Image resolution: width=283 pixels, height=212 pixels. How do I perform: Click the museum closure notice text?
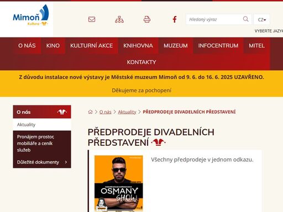pyautogui.click(x=141, y=77)
